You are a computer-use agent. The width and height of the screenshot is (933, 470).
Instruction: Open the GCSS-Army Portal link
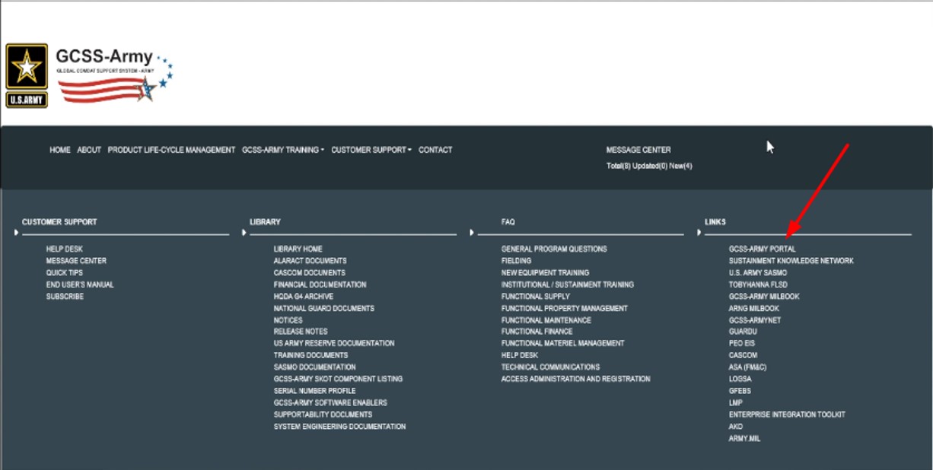[762, 249]
